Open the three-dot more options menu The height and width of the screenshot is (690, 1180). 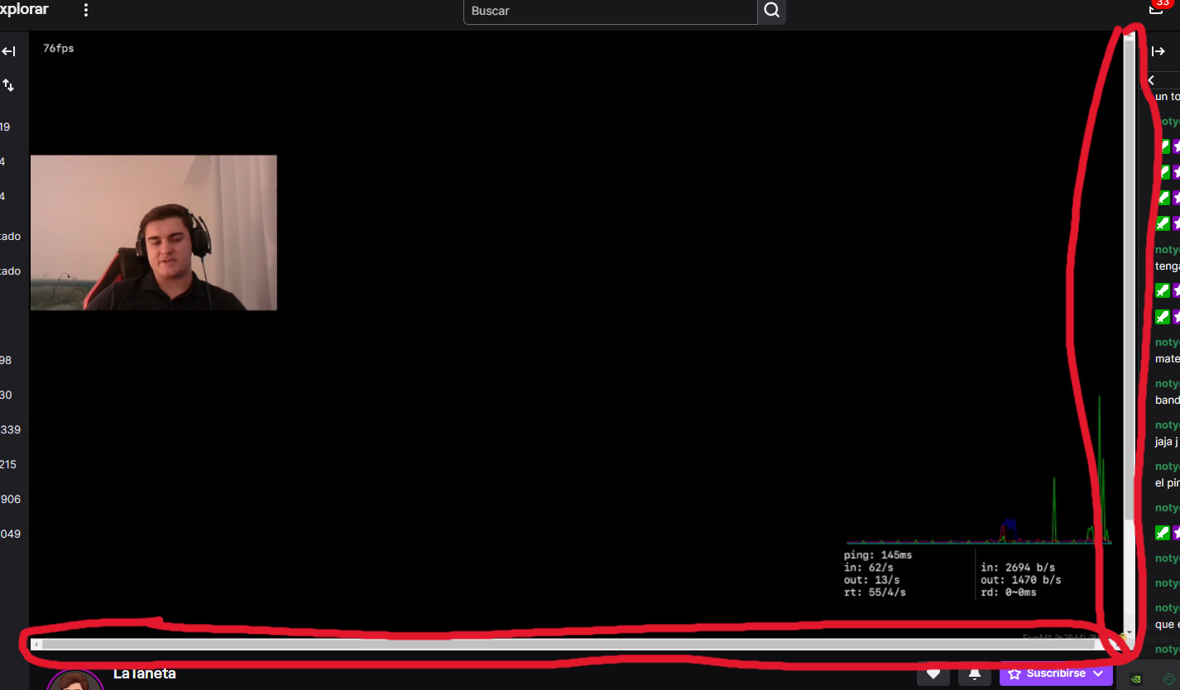[x=86, y=11]
